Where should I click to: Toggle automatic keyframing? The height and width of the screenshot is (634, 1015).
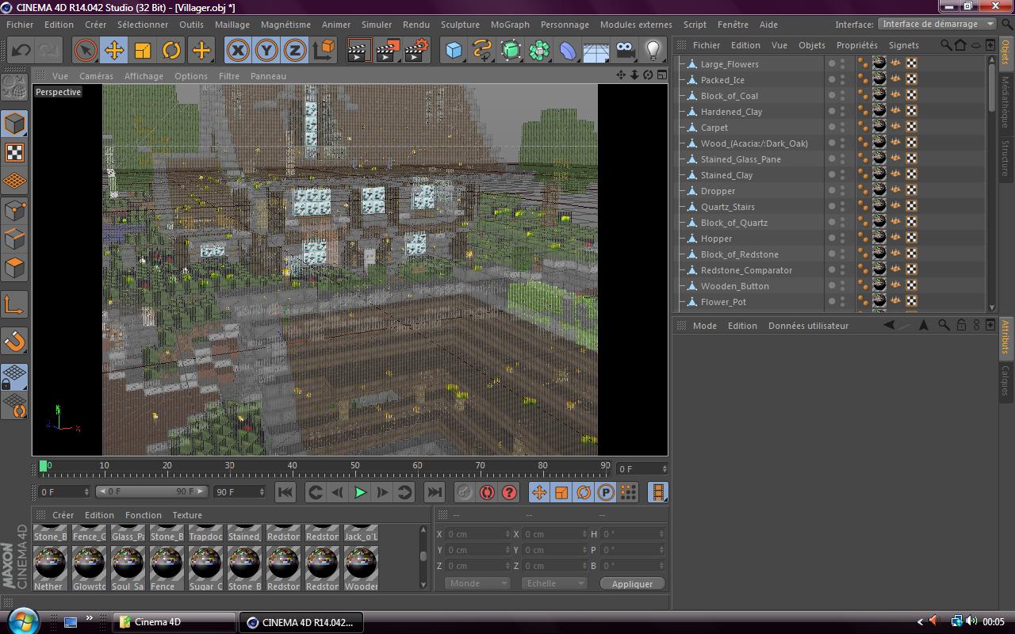487,492
